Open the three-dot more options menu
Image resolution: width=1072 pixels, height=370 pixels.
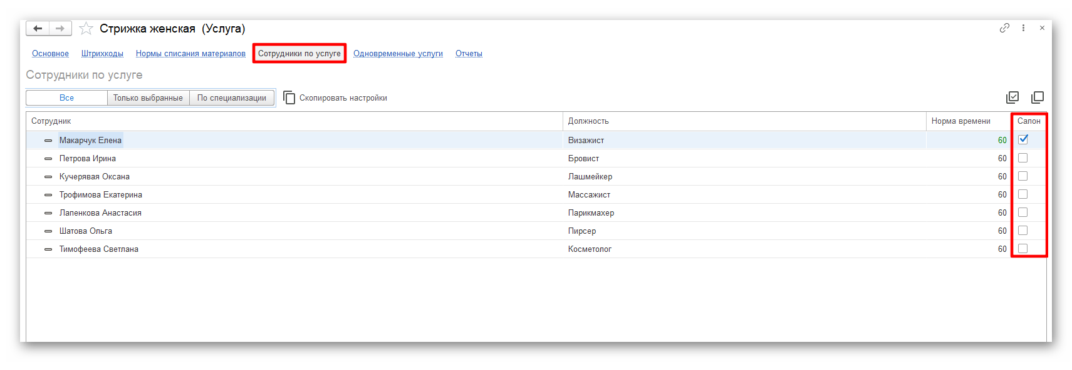pyautogui.click(x=1023, y=28)
